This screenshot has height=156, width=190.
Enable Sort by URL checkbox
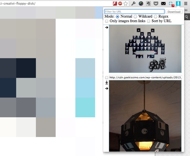(149, 21)
